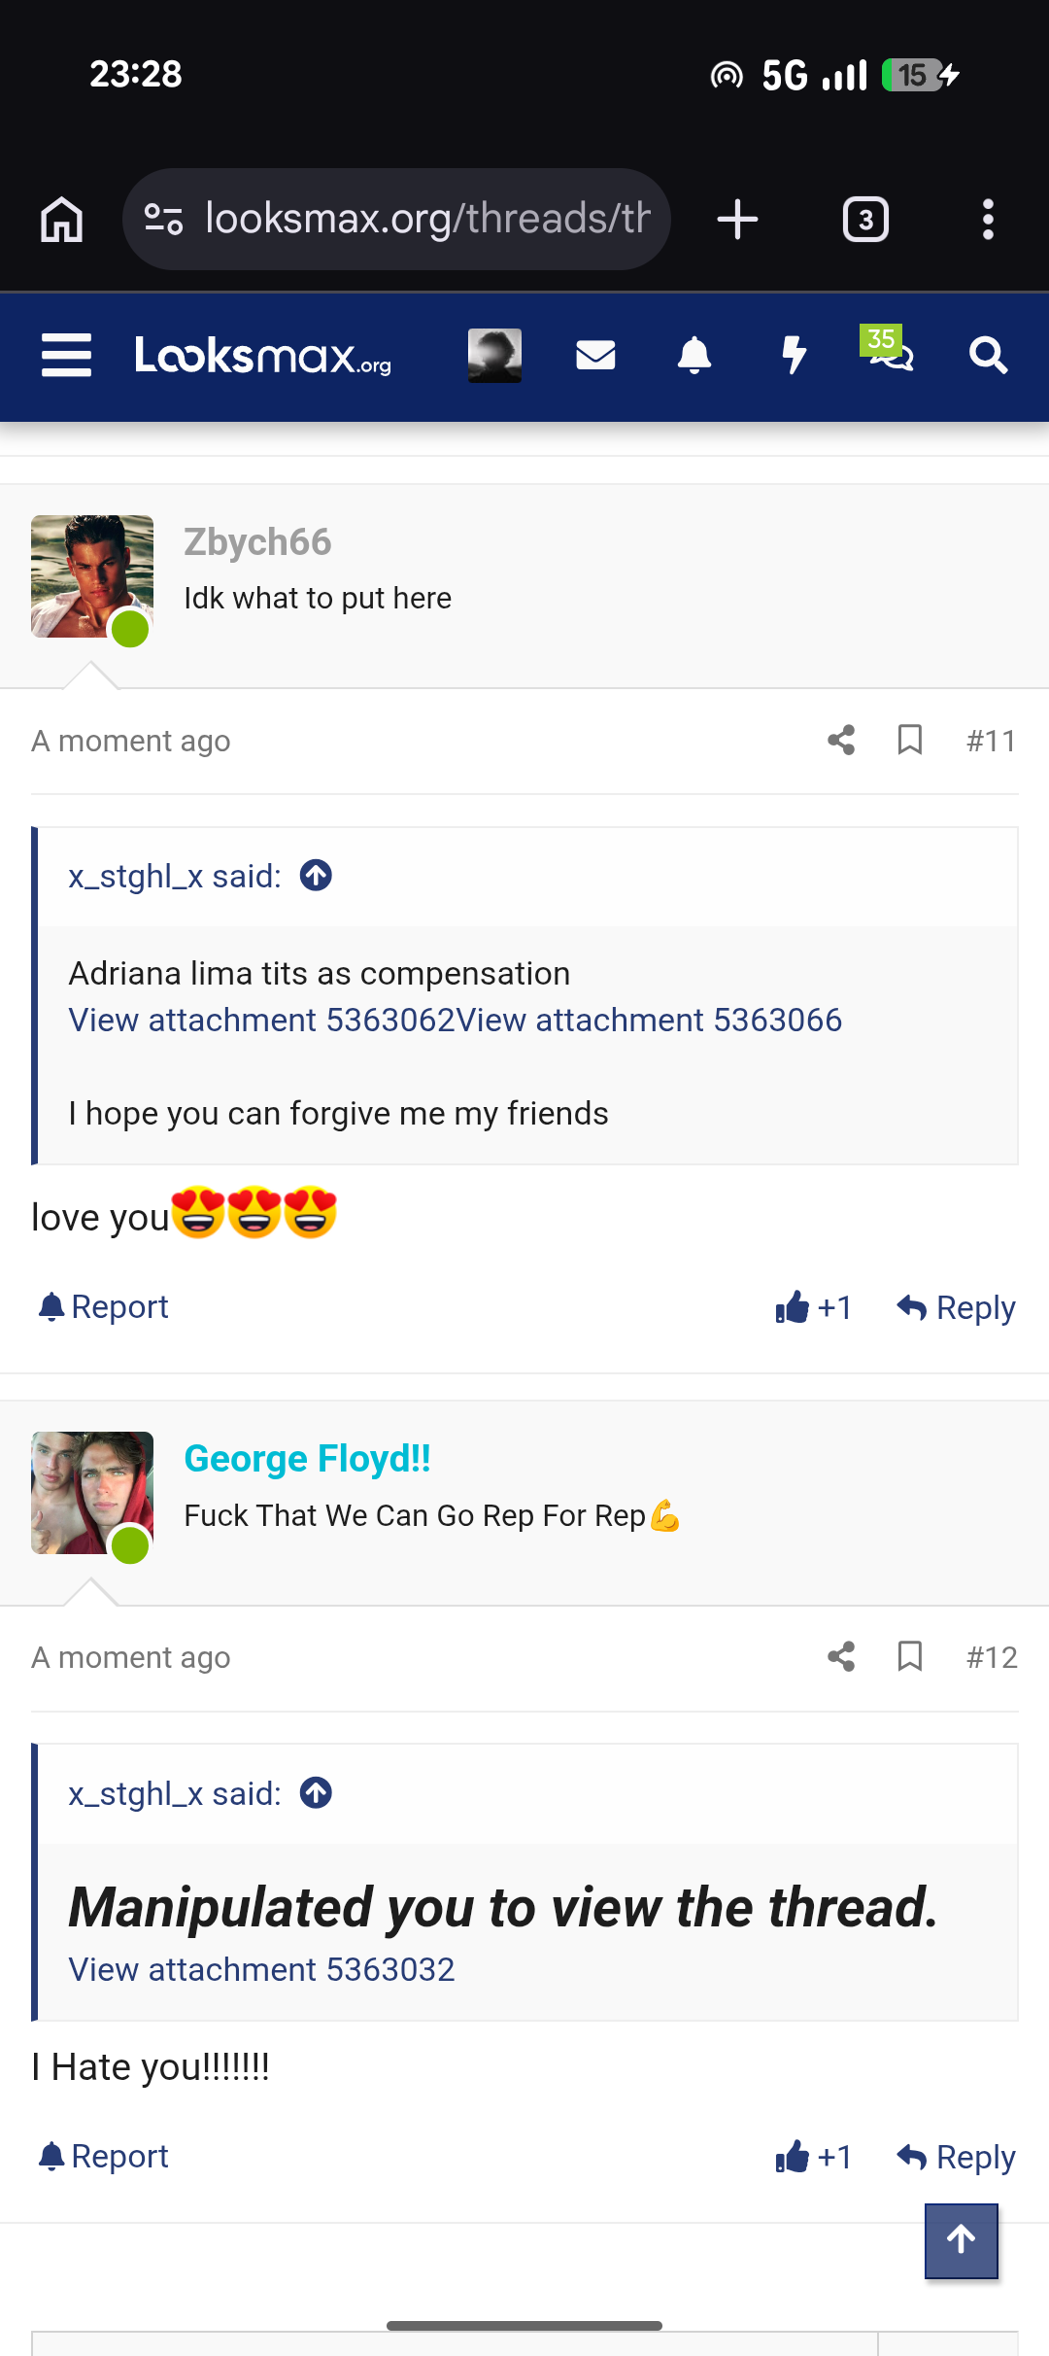Bookmark post #11
1049x2356 pixels.
(909, 741)
